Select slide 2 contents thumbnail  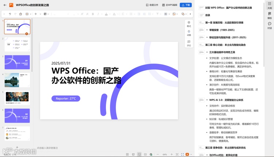click(17, 44)
